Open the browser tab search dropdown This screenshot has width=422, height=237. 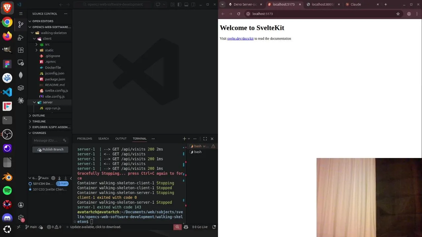223,4
